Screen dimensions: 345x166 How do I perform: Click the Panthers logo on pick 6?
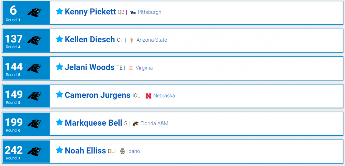(x=35, y=12)
